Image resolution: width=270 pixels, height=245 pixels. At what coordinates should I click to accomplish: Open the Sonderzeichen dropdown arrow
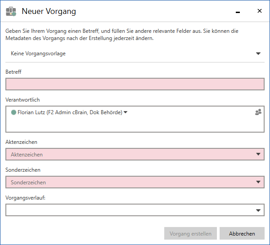click(x=258, y=182)
